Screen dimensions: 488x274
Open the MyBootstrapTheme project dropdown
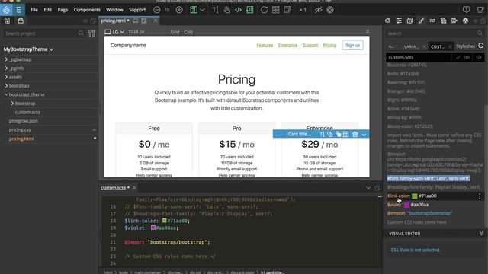[28, 49]
